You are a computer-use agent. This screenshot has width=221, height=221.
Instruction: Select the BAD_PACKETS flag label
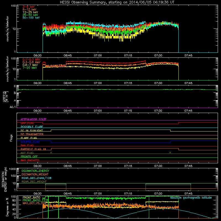tap(30, 160)
